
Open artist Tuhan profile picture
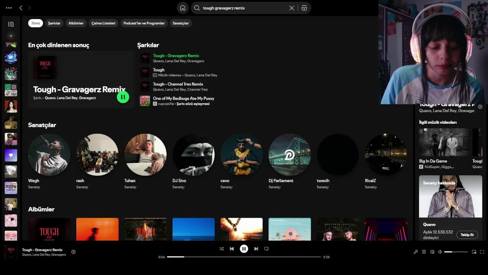coord(145,155)
